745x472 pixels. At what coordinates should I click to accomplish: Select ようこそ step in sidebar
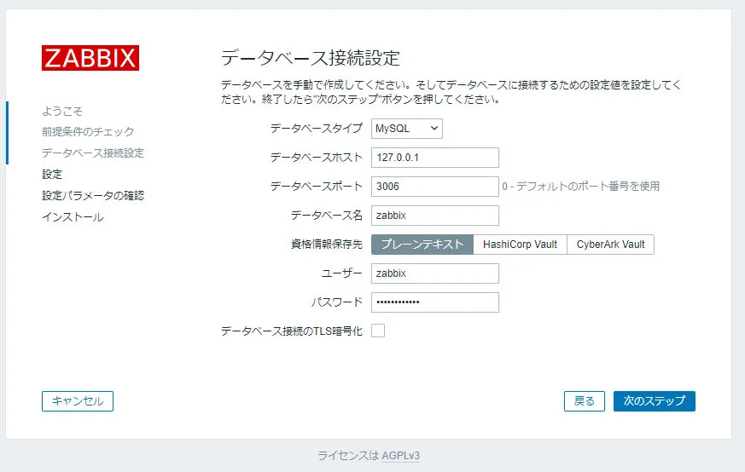(x=62, y=111)
